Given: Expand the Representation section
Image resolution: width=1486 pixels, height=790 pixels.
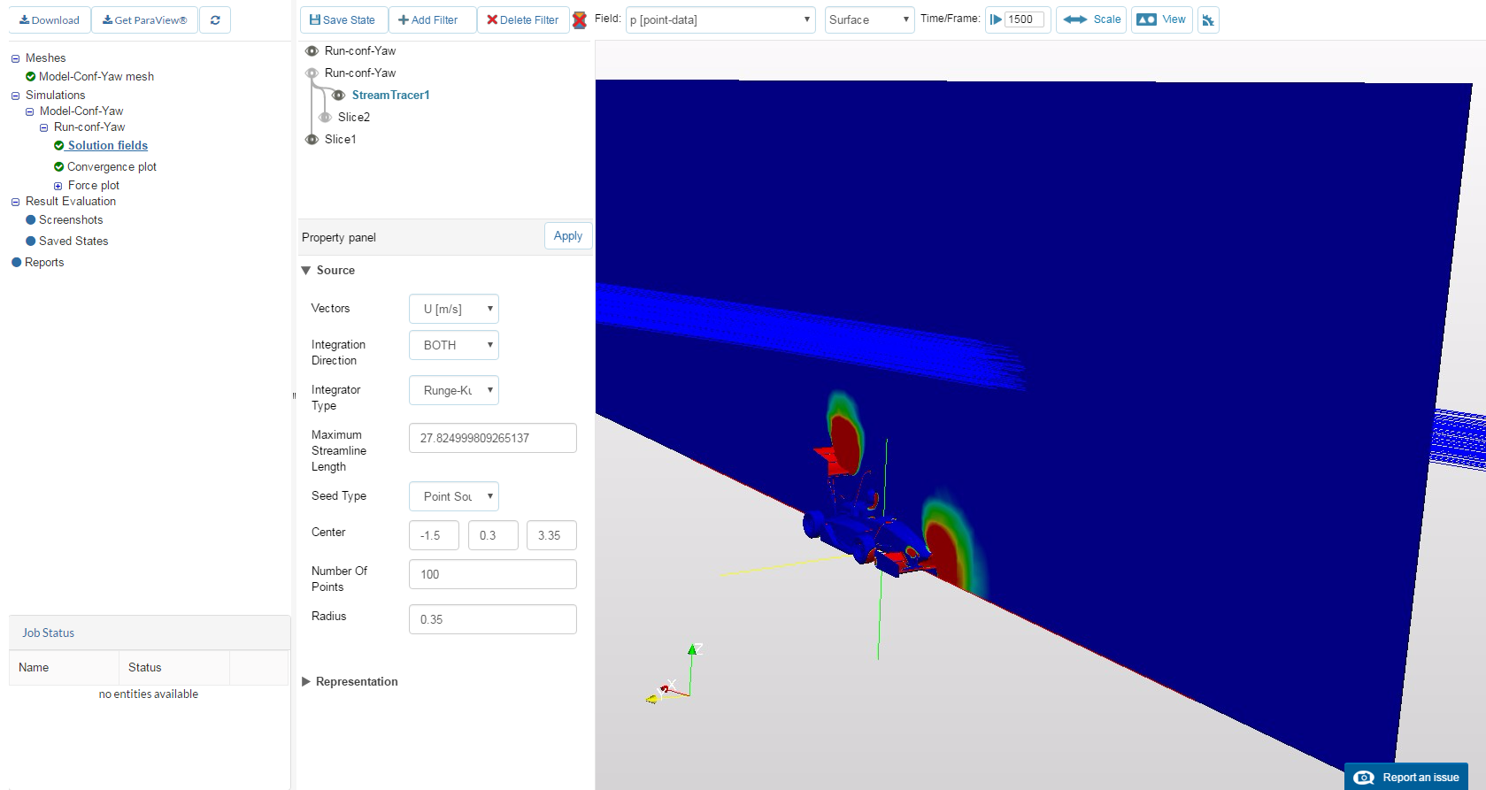Looking at the screenshot, I should 306,681.
